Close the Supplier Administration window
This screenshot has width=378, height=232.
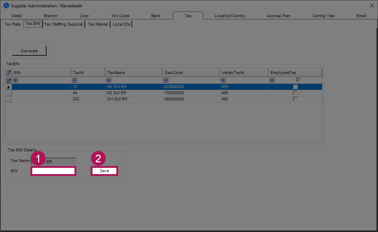pos(372,5)
